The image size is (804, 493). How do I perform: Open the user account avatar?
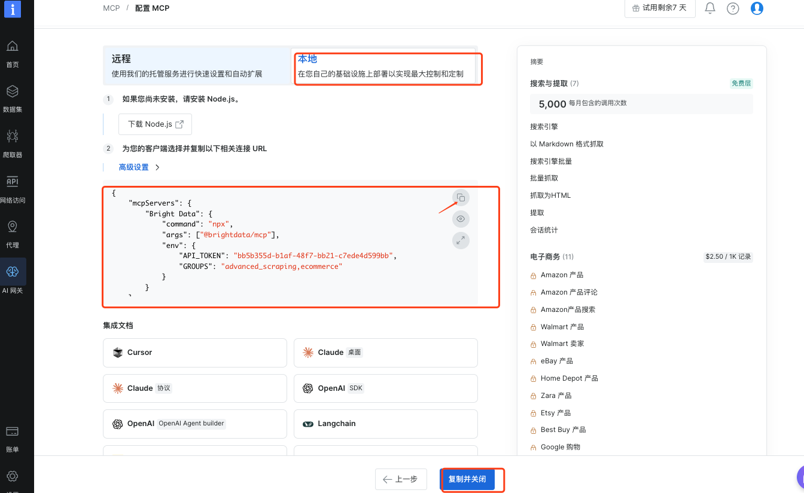pyautogui.click(x=757, y=8)
